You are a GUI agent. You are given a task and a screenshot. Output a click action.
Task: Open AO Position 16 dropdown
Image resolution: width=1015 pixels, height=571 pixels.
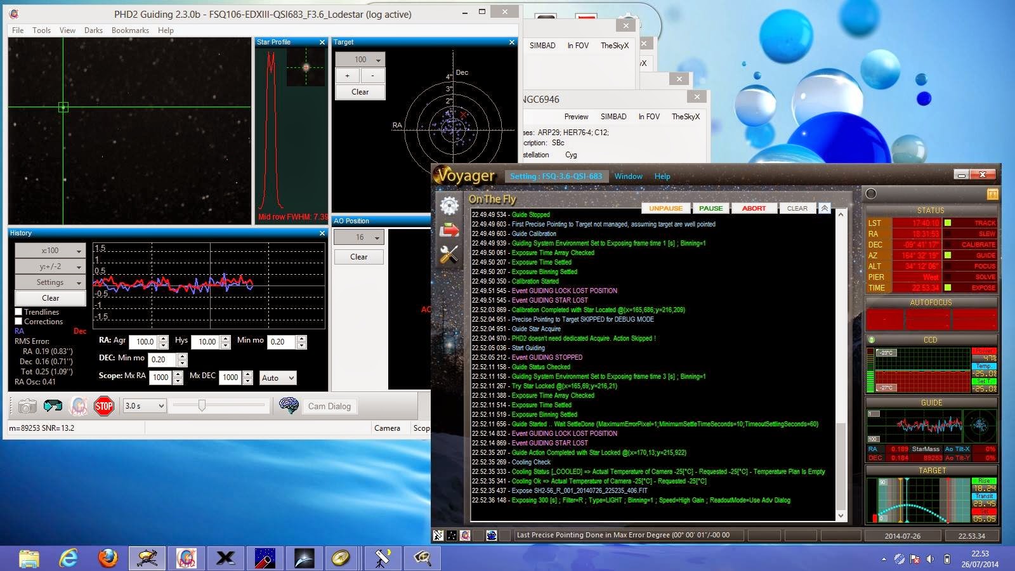359,237
